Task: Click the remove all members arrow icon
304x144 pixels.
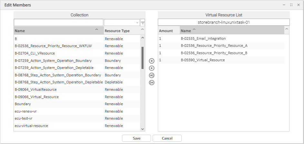Action: 152,82
